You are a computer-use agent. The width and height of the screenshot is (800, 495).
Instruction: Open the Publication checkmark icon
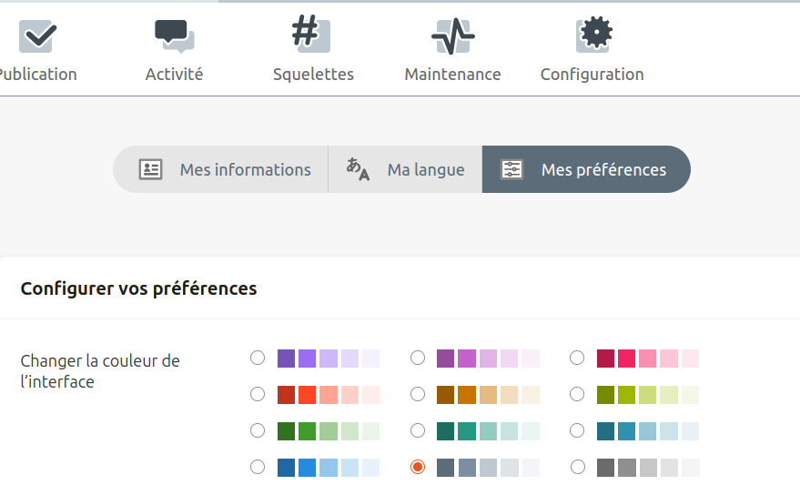tap(36, 35)
